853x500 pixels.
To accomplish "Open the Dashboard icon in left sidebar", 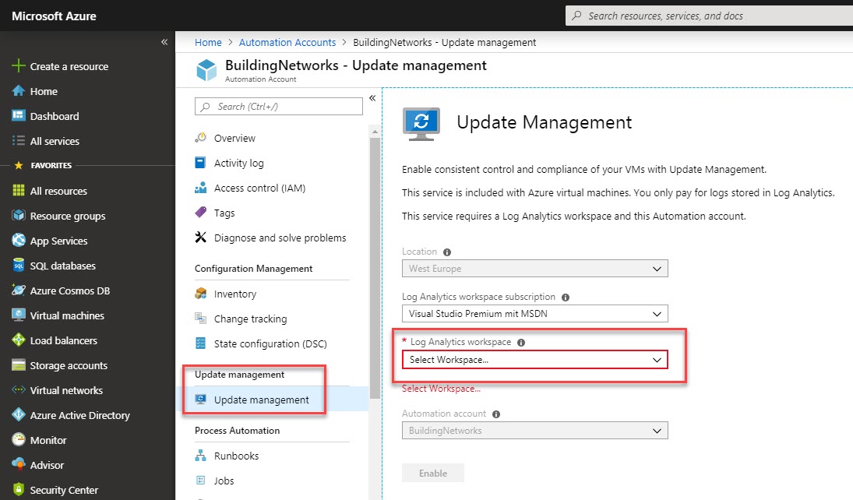I will (19, 115).
